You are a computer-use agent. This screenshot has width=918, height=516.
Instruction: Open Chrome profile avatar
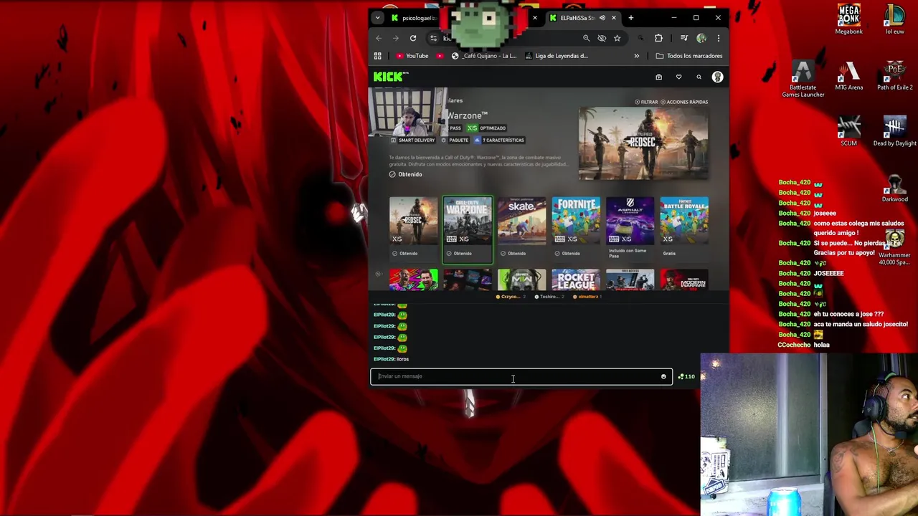point(701,38)
